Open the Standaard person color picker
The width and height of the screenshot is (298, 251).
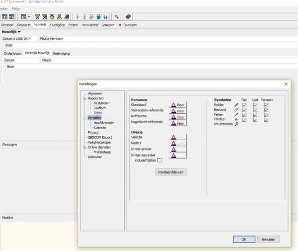pos(178,105)
